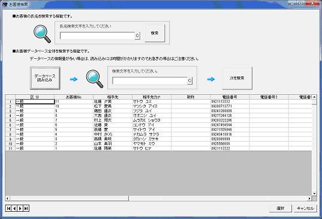Select the cell フジタ ユイ
The image size is (322, 219).
coord(152,111)
